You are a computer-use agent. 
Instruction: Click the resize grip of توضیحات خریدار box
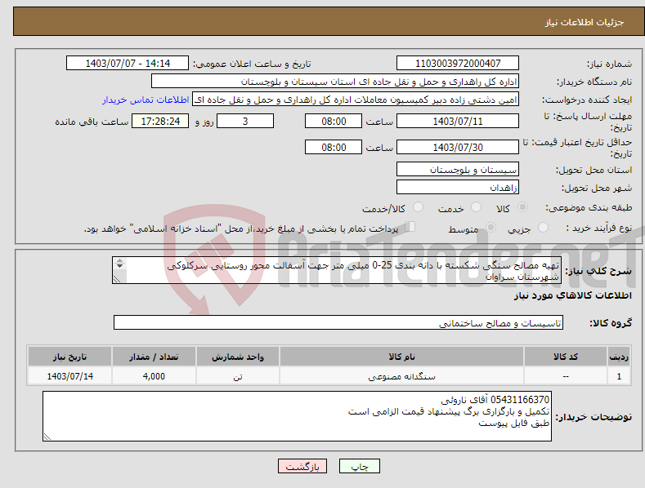tap(47, 437)
